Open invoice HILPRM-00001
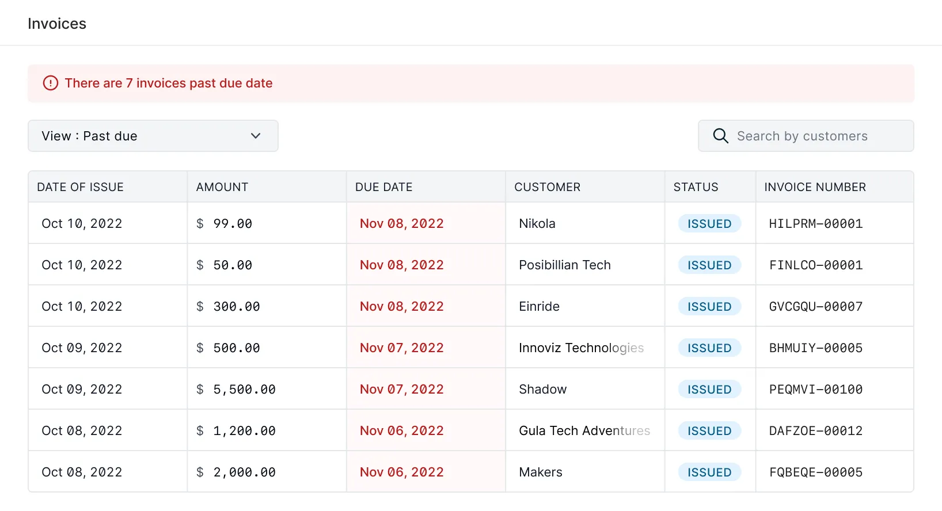 pyautogui.click(x=815, y=224)
